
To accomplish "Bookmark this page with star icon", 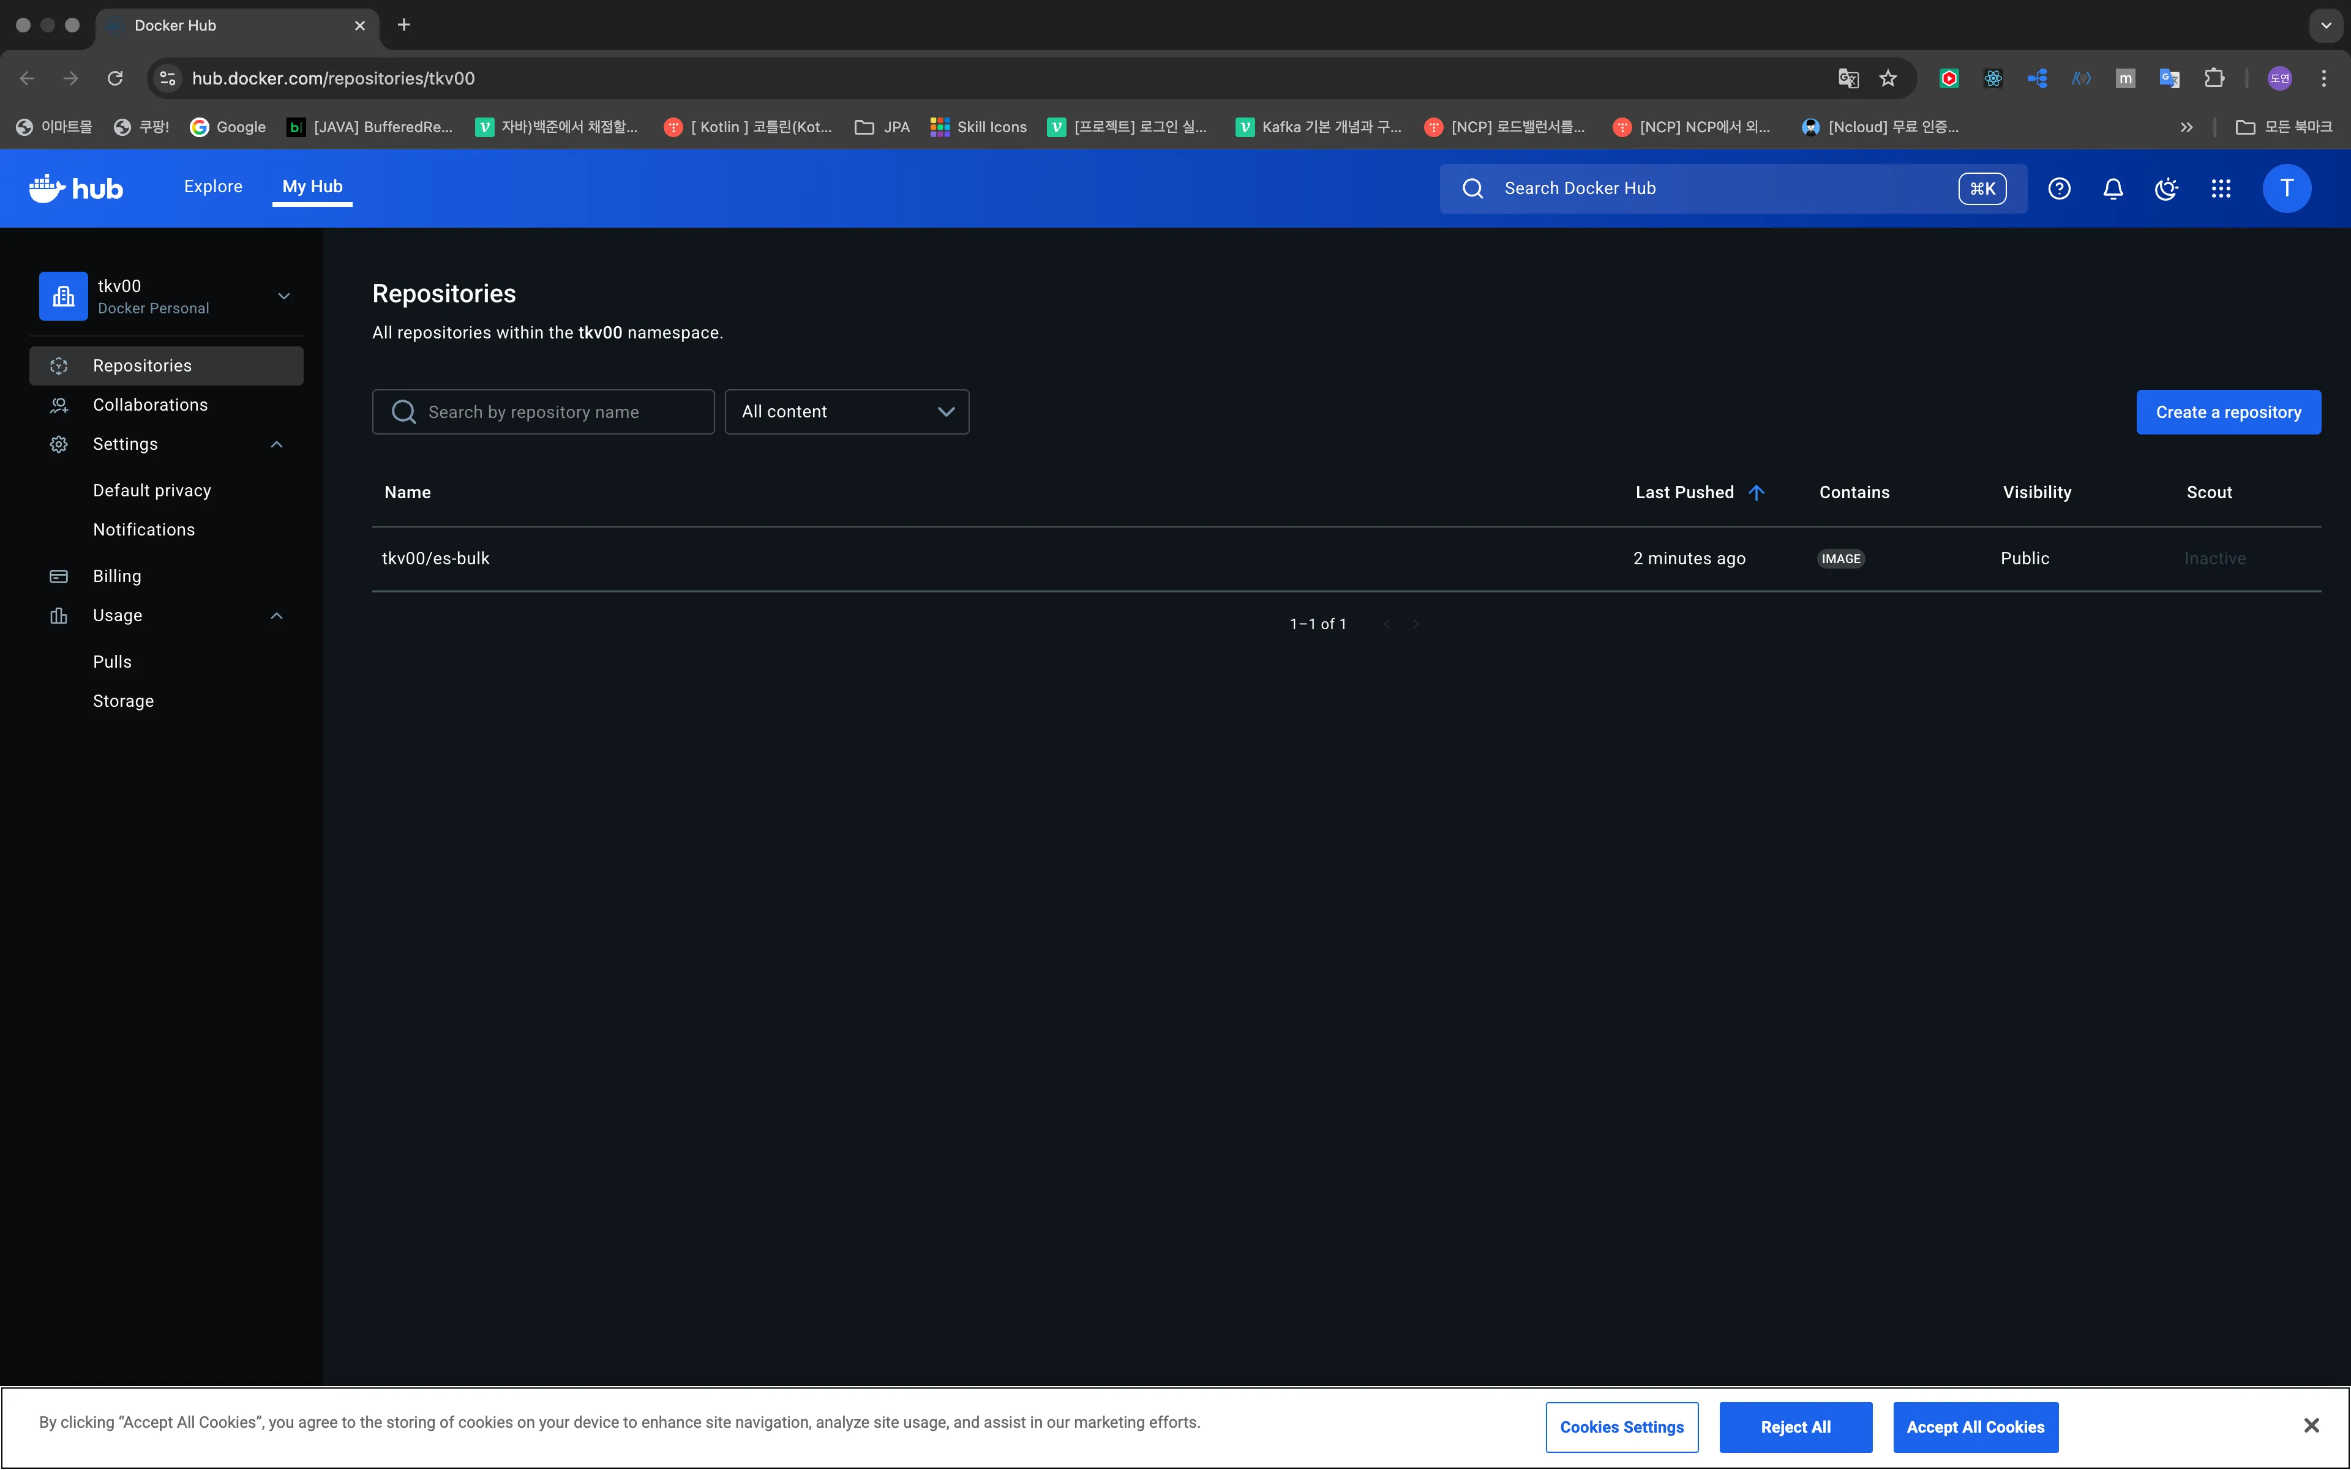I will tap(1888, 78).
